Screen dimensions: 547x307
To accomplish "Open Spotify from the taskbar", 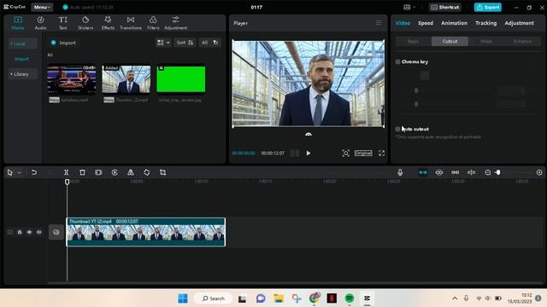I will click(x=350, y=298).
